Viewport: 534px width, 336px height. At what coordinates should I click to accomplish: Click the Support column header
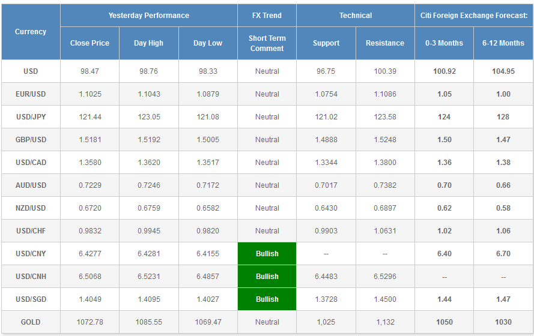pyautogui.click(x=326, y=43)
